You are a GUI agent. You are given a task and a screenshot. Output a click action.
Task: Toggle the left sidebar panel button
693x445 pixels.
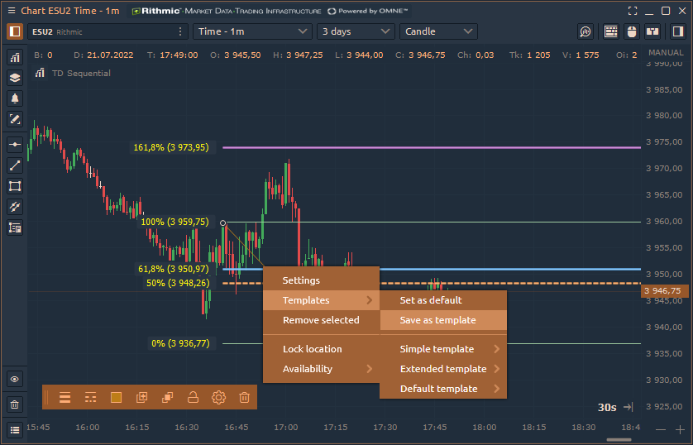pyautogui.click(x=15, y=31)
